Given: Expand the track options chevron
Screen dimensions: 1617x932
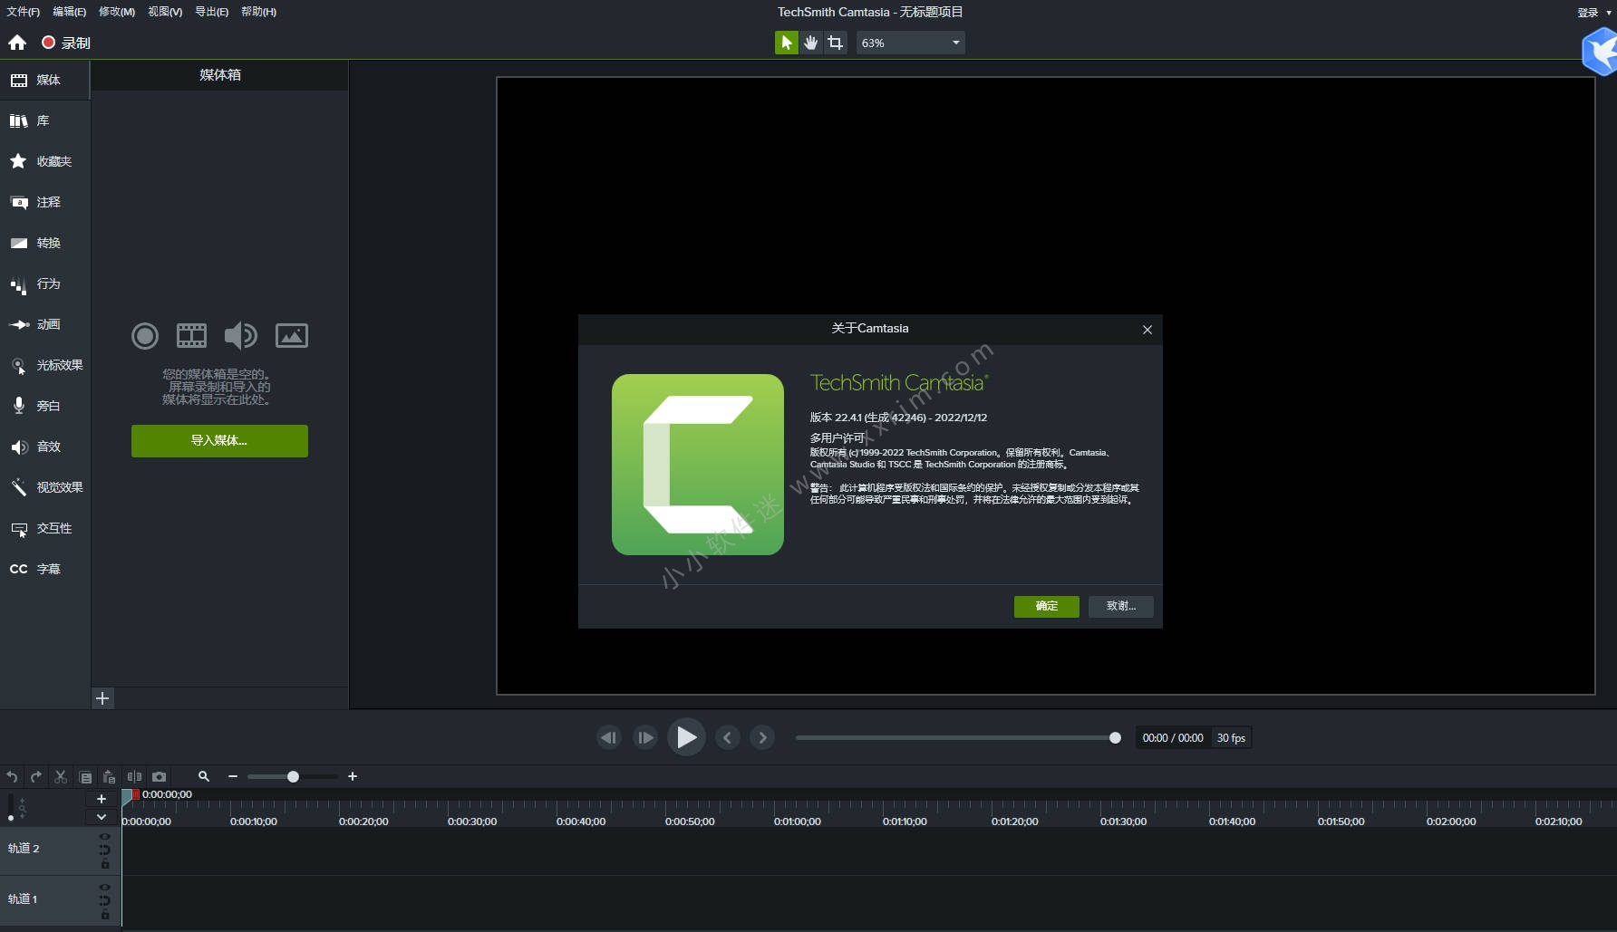Looking at the screenshot, I should (102, 817).
